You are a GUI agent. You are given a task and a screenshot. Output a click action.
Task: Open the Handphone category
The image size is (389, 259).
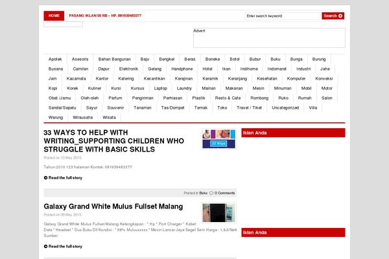(x=182, y=69)
